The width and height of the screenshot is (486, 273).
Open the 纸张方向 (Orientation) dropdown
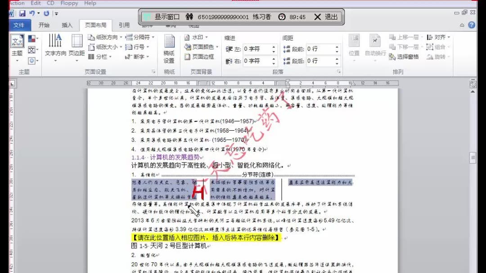(x=107, y=38)
